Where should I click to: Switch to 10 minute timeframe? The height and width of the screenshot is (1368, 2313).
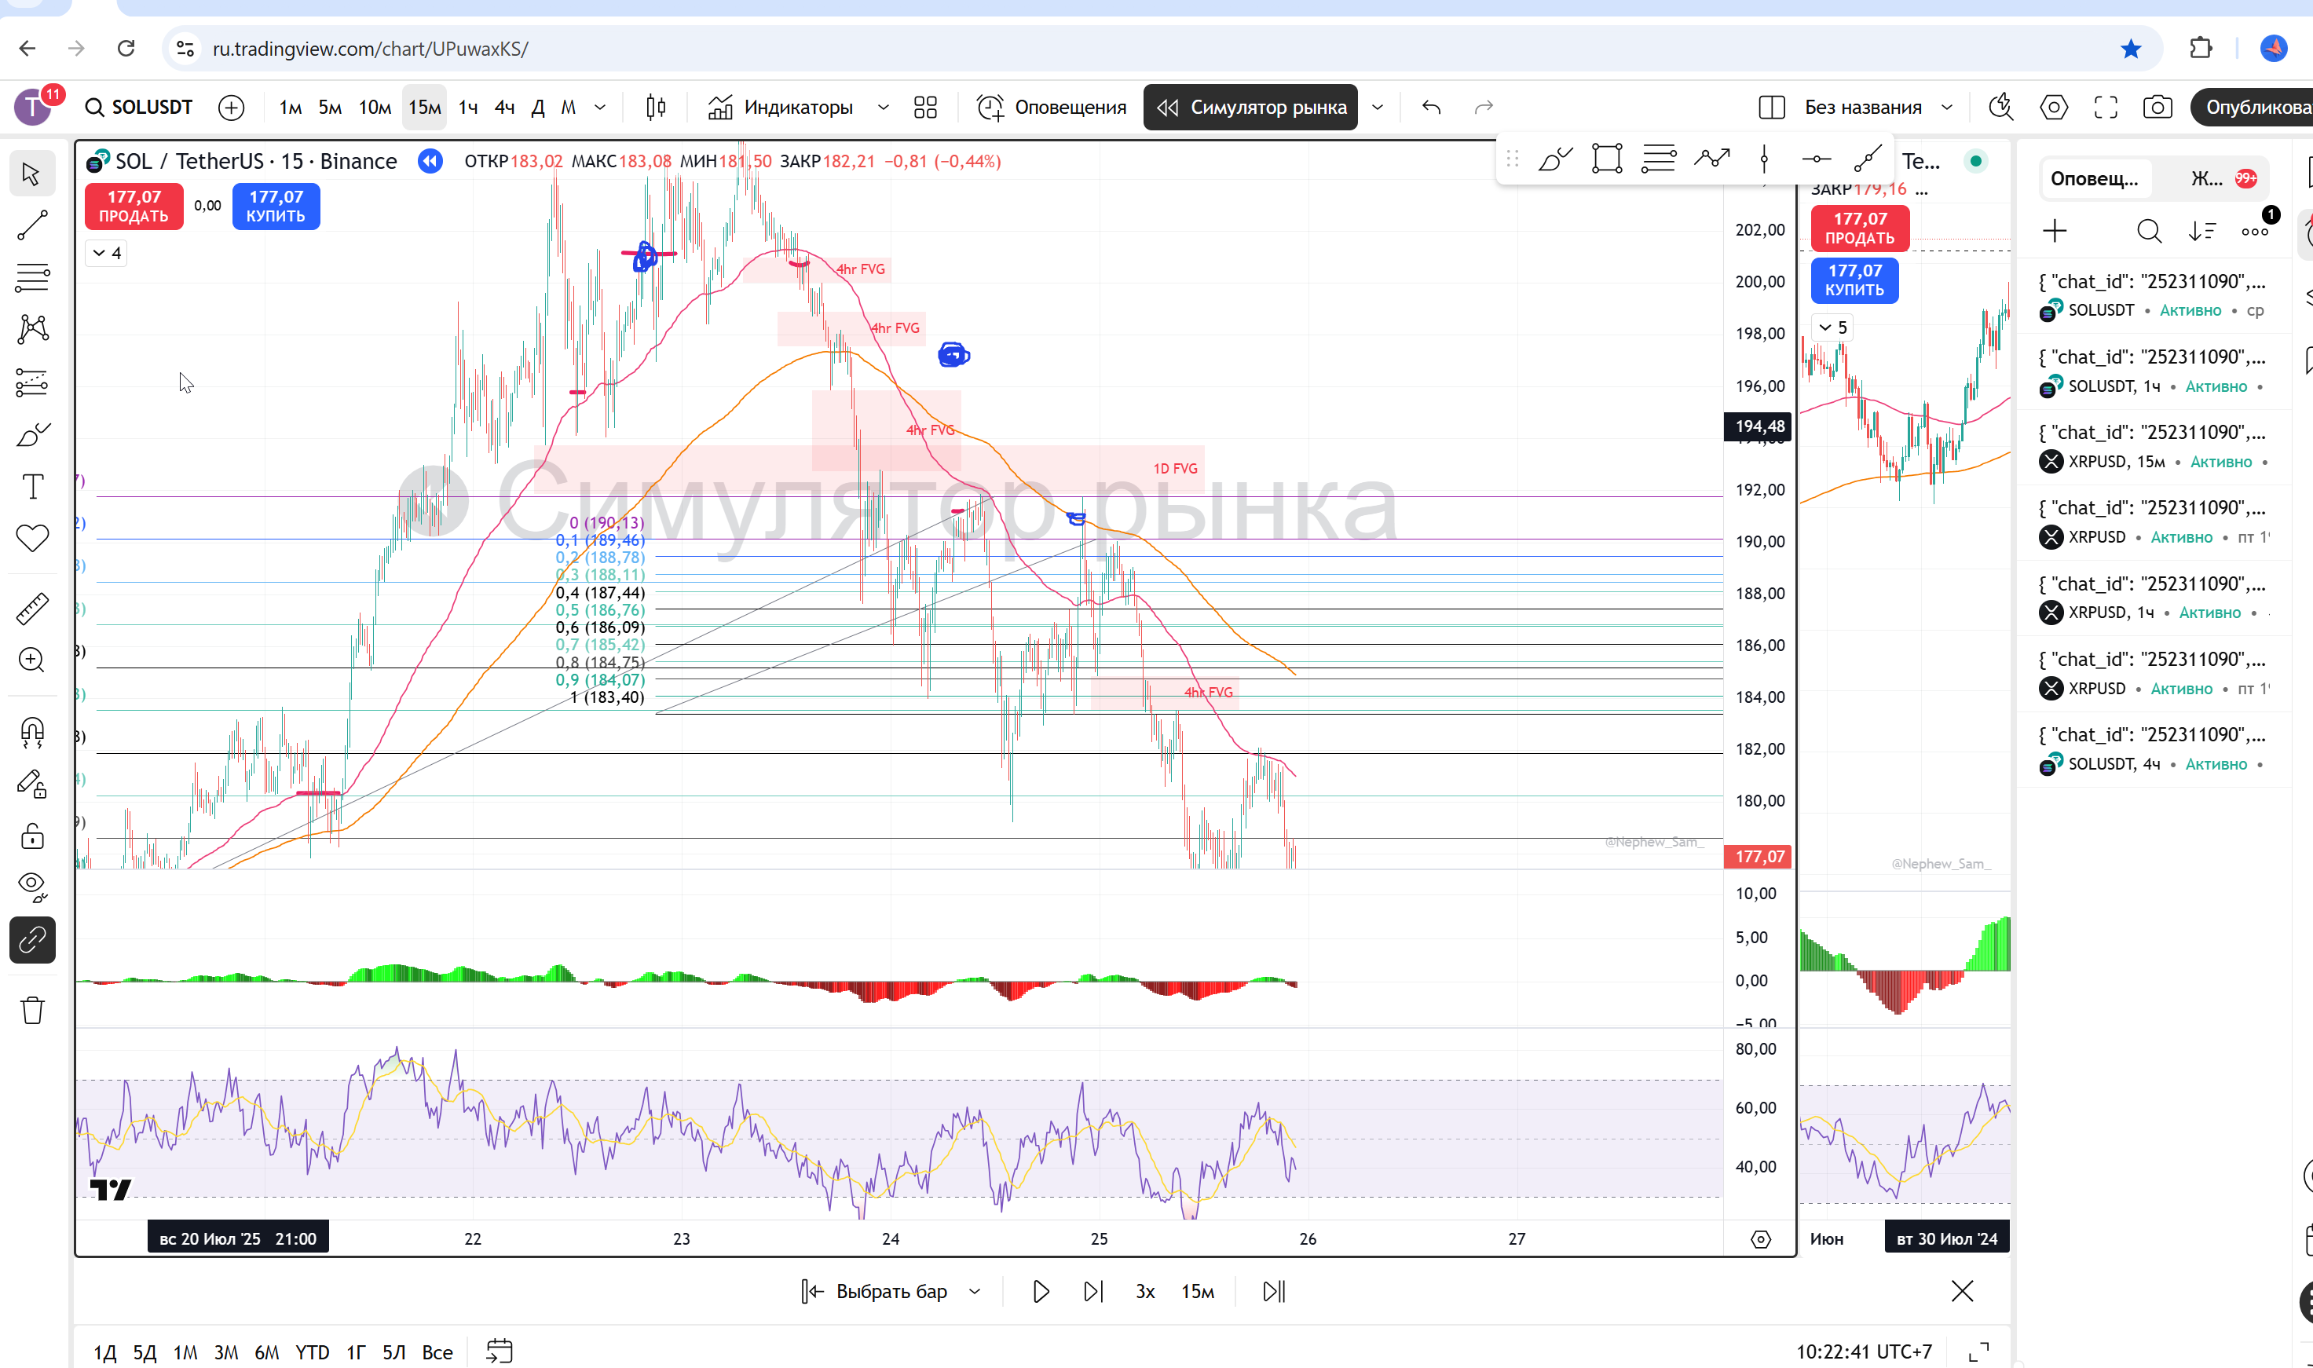tap(375, 108)
